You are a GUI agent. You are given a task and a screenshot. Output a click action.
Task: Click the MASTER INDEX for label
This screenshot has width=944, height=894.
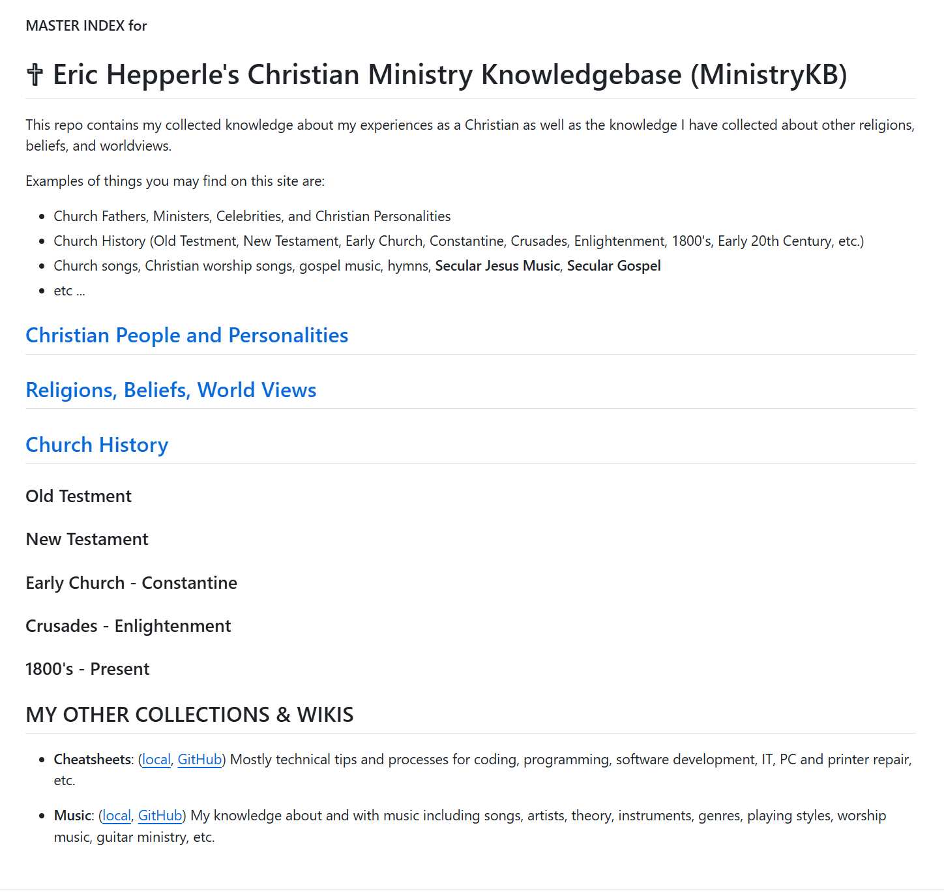[86, 25]
